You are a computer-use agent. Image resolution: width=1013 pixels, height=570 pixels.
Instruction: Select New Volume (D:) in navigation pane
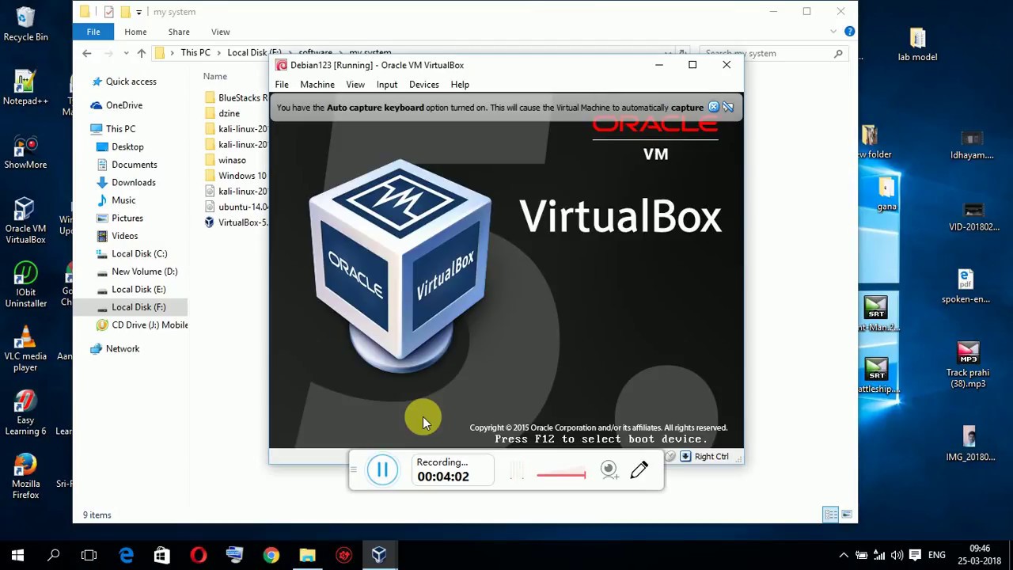(144, 272)
